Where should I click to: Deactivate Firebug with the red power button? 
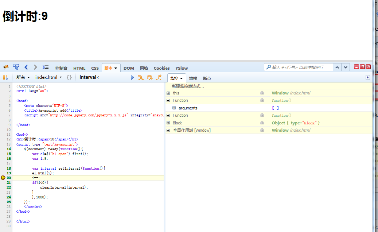(368, 67)
